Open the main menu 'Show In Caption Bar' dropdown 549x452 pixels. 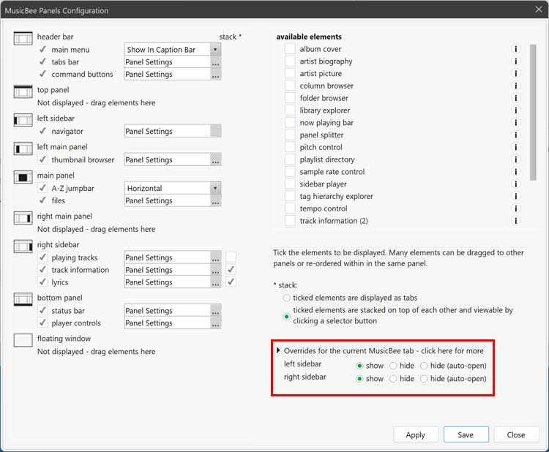click(x=215, y=50)
